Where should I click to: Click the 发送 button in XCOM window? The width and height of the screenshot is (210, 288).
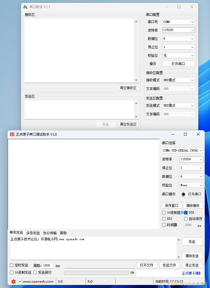coord(192,242)
